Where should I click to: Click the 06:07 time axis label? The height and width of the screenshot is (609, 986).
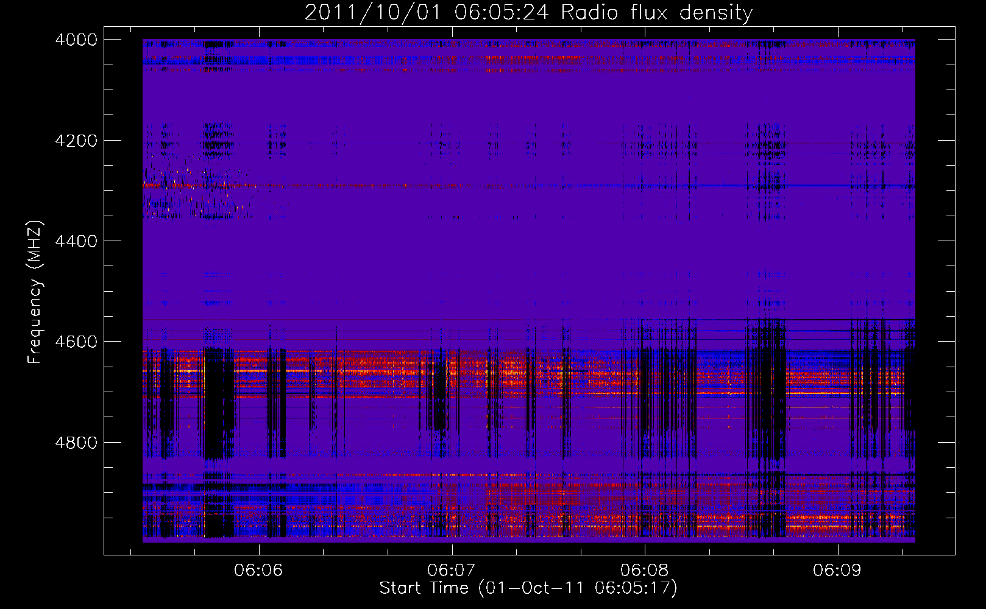(452, 570)
